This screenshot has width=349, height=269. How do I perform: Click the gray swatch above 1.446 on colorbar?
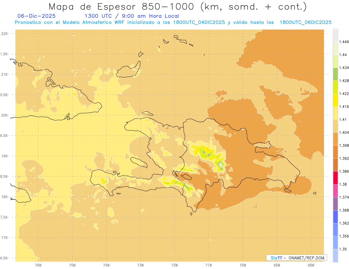[x=335, y=35]
